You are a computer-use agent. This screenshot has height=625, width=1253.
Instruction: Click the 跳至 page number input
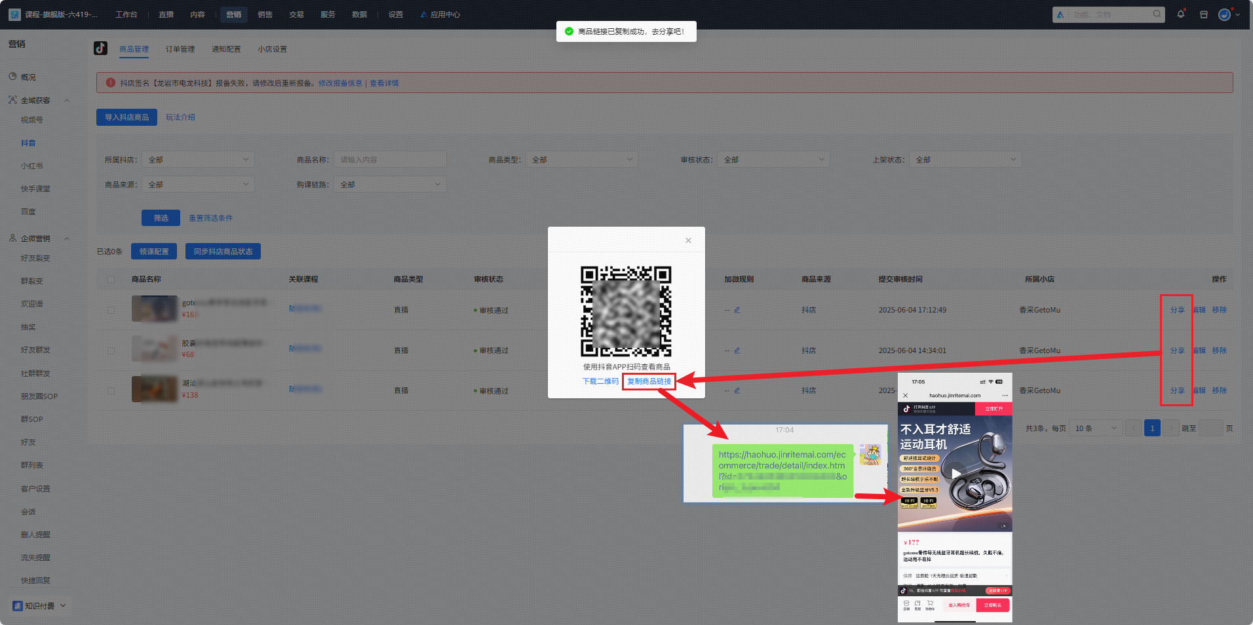click(x=1211, y=428)
